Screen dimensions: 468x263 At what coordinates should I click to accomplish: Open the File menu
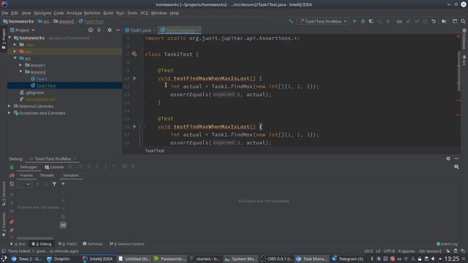pyautogui.click(x=5, y=13)
